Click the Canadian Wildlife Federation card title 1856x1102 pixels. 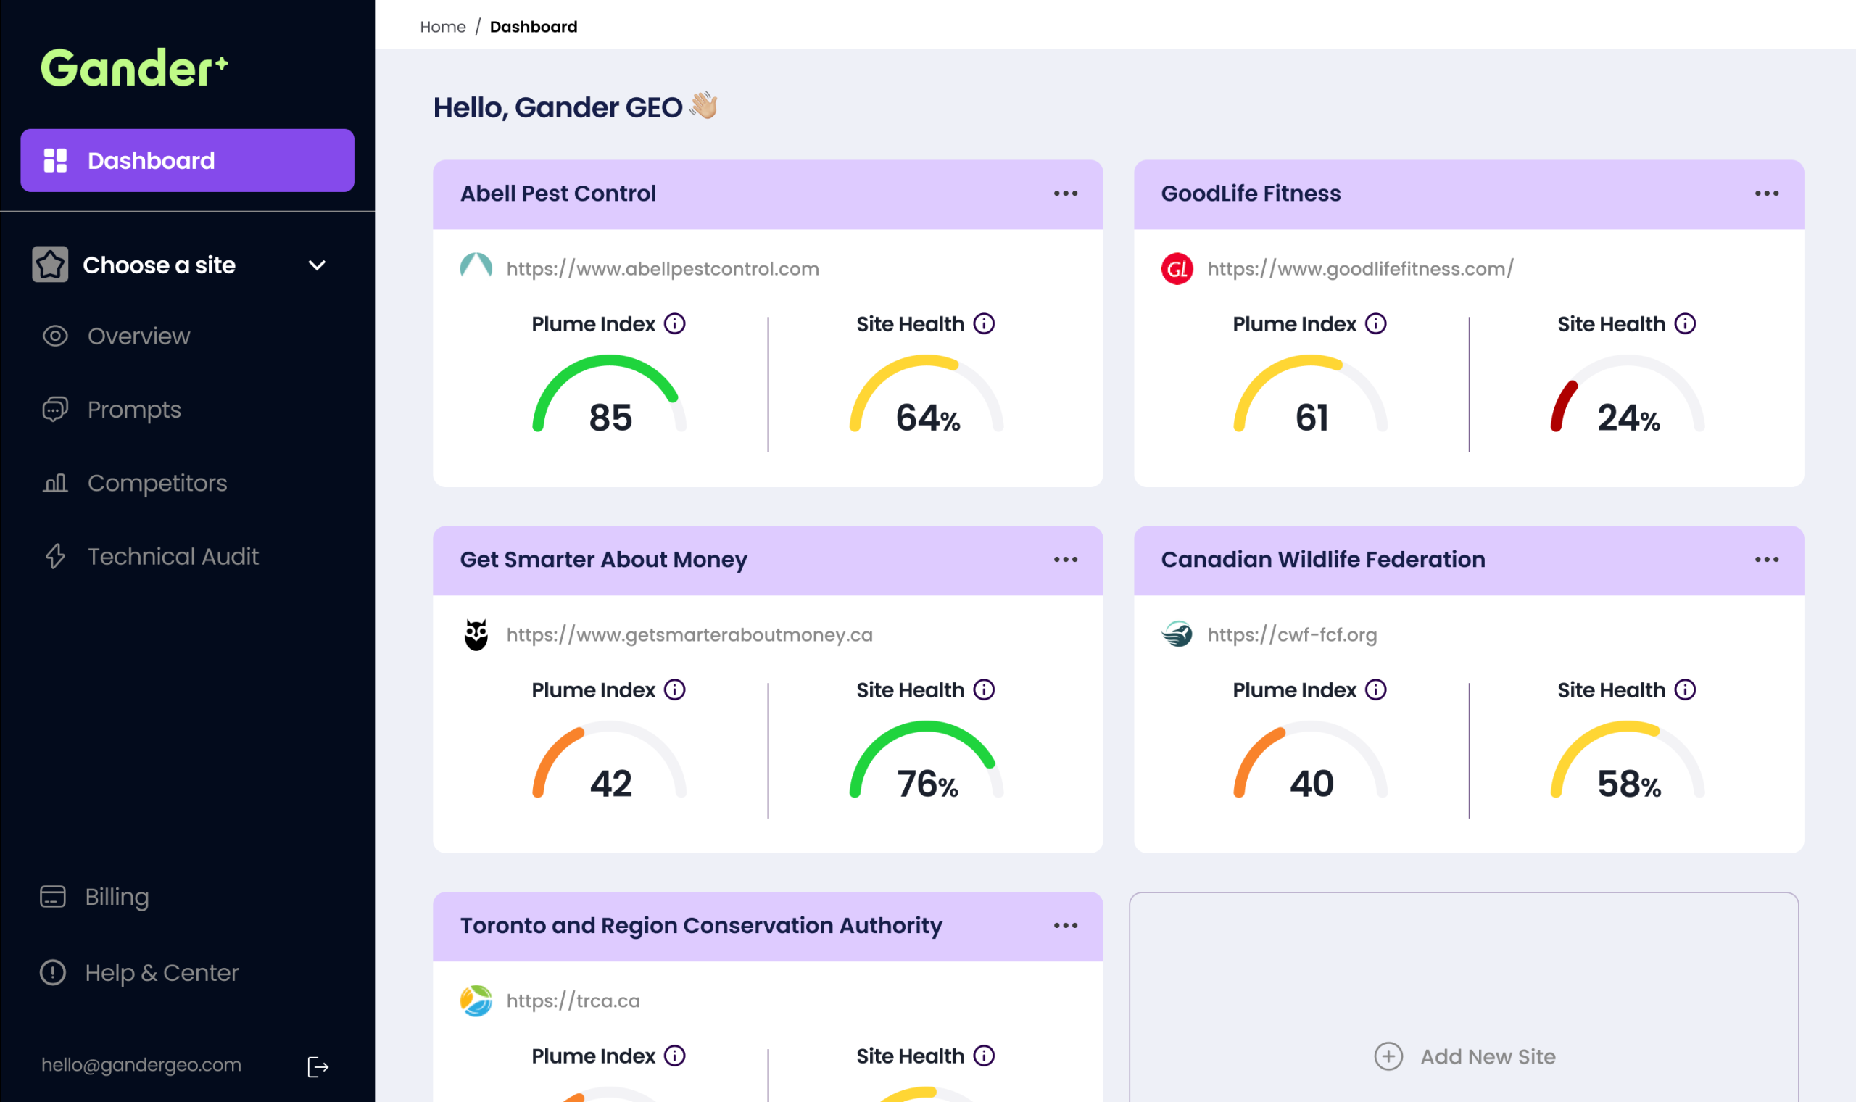[x=1323, y=559]
